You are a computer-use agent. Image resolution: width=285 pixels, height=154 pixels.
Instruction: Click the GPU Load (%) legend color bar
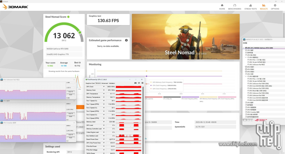coord(154,97)
